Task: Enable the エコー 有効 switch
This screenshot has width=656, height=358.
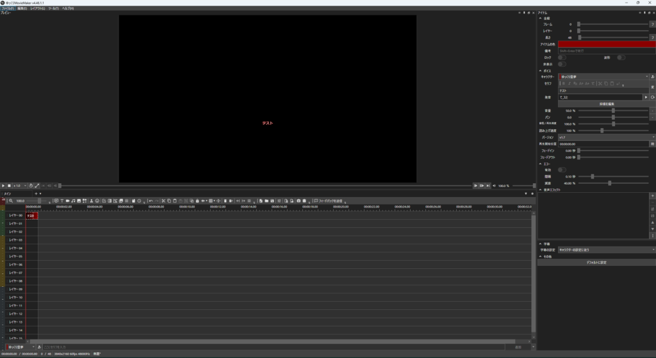Action: pos(562,170)
